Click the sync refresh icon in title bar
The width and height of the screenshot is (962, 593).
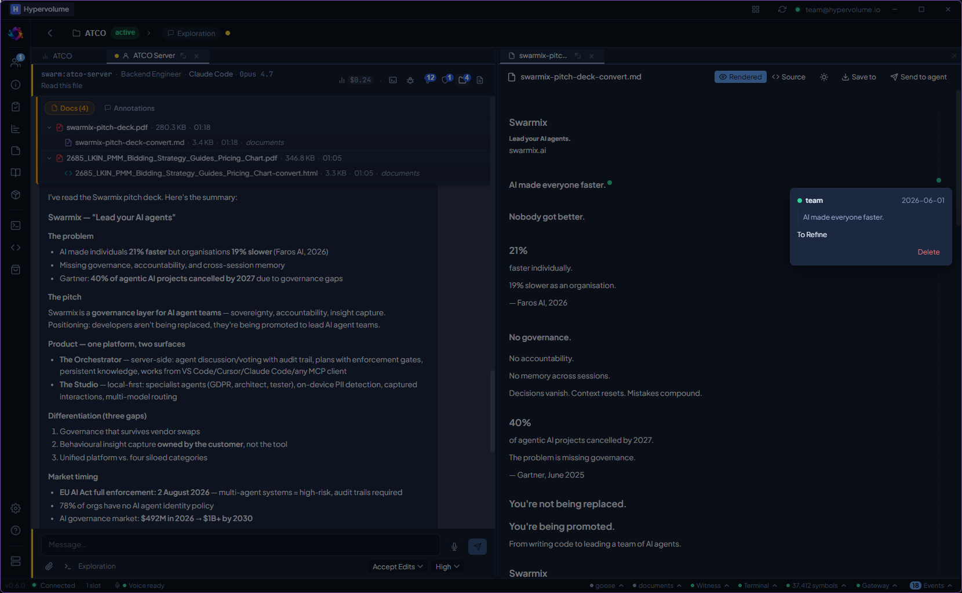pos(782,9)
